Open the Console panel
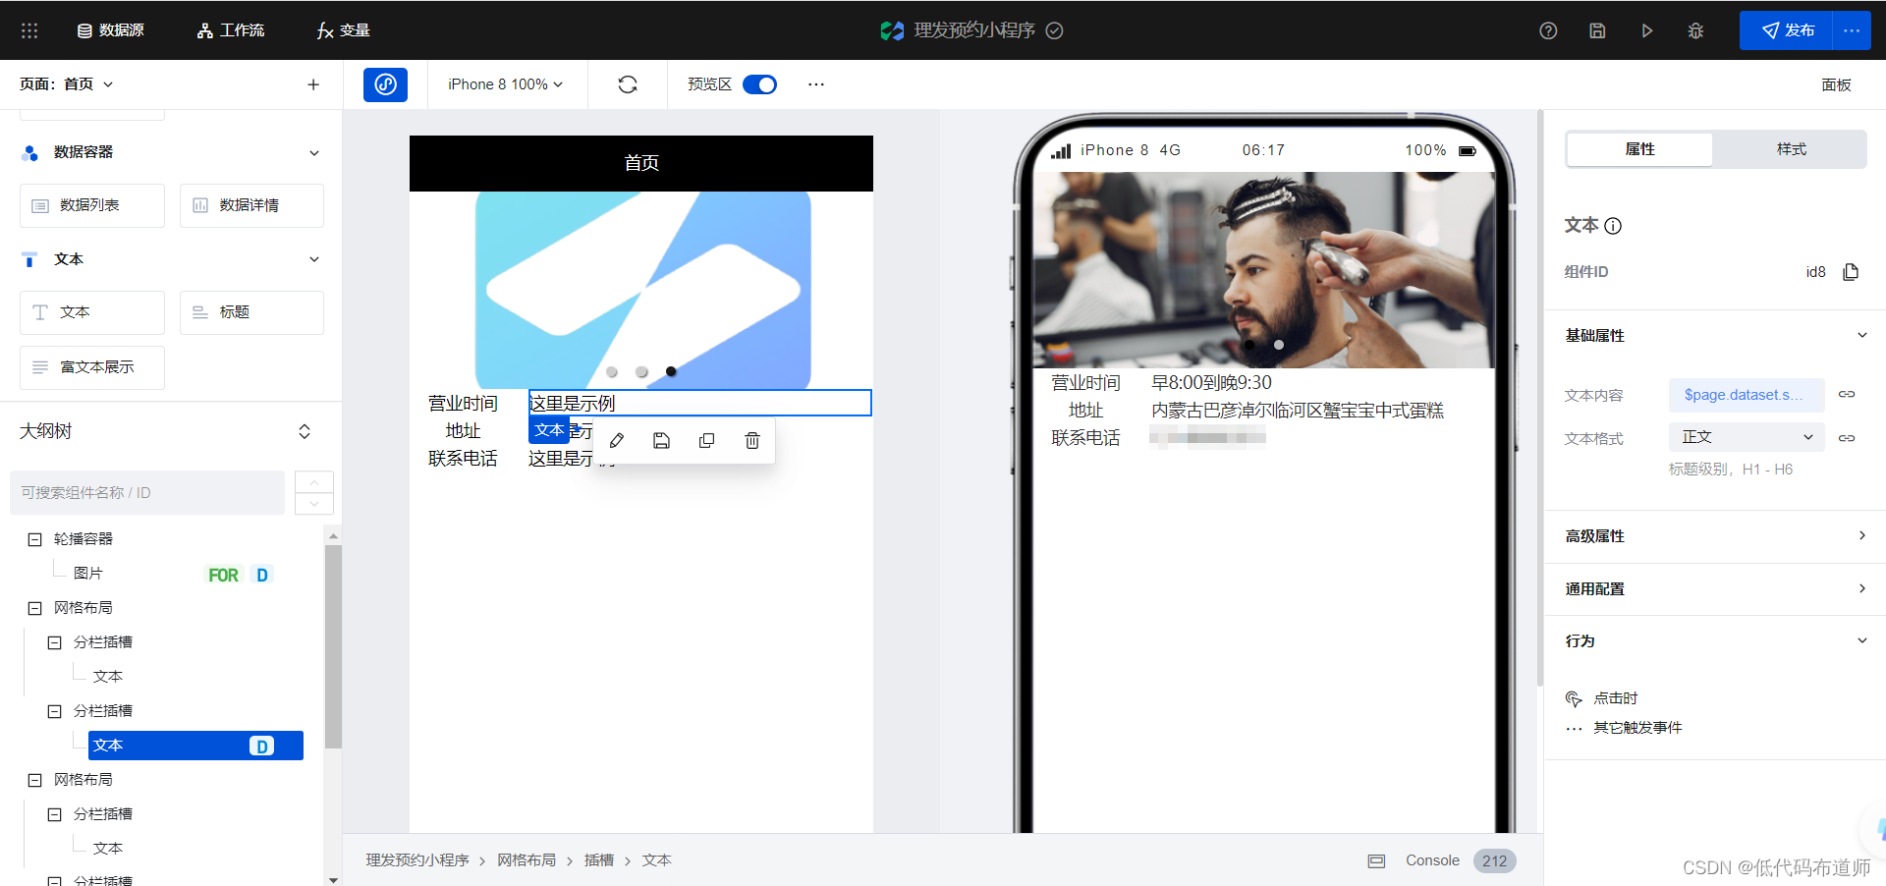1886x886 pixels. click(x=1431, y=860)
